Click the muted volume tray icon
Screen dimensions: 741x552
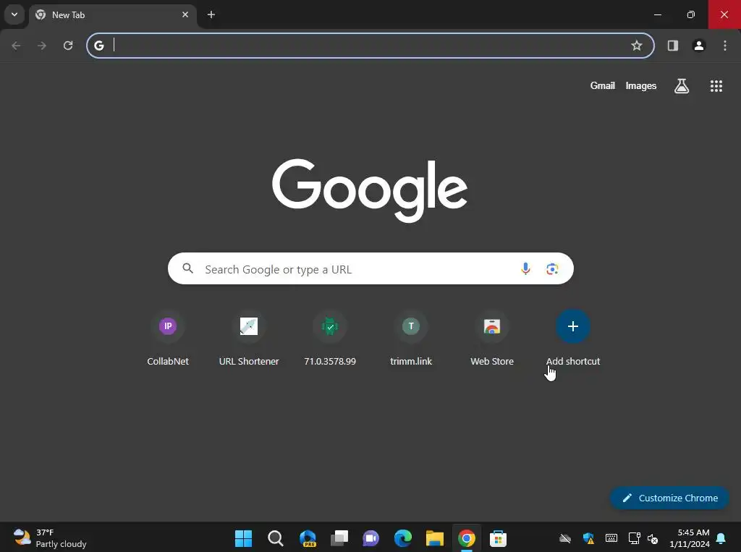point(653,538)
